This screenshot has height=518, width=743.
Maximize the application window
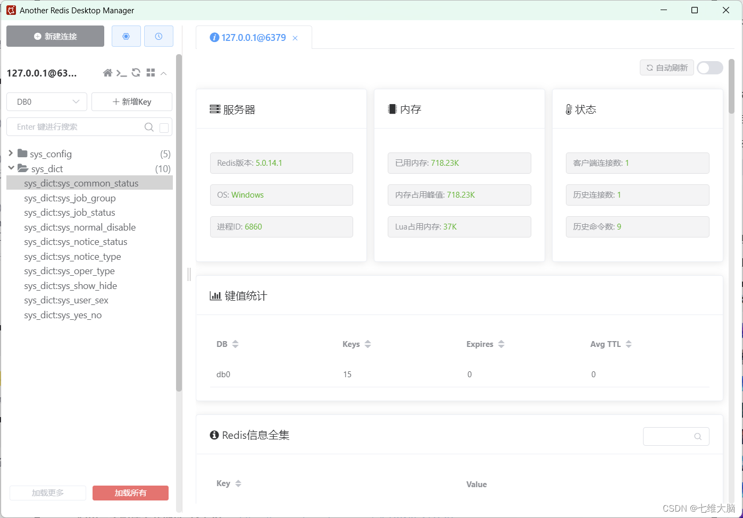(695, 10)
